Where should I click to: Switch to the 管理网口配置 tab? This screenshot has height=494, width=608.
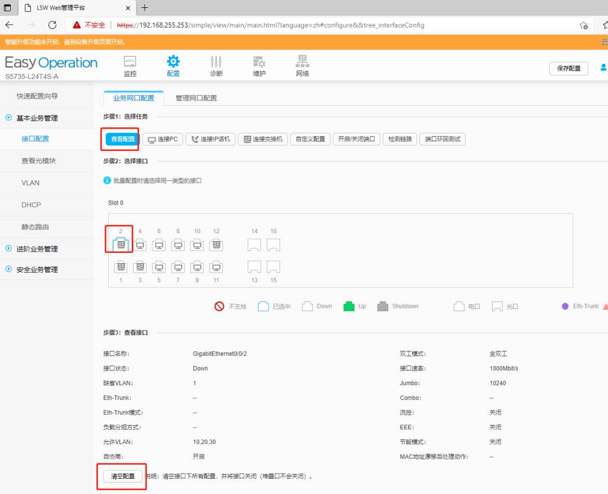pos(196,98)
